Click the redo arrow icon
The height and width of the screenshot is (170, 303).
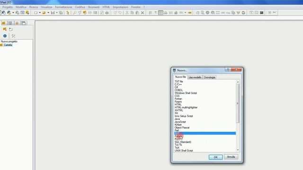click(120, 13)
